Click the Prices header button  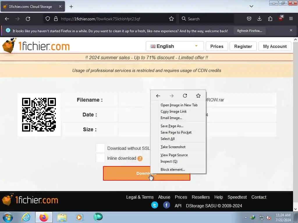[x=217, y=46]
